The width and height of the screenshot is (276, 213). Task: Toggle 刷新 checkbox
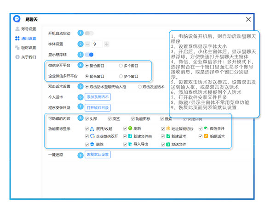tap(125, 129)
